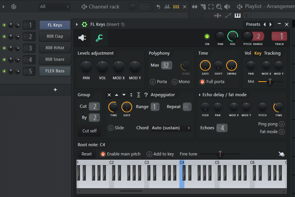Viewport: 295px width, 197px height.
Task: Click the Fine tune slider
Action: pyautogui.click(x=220, y=154)
